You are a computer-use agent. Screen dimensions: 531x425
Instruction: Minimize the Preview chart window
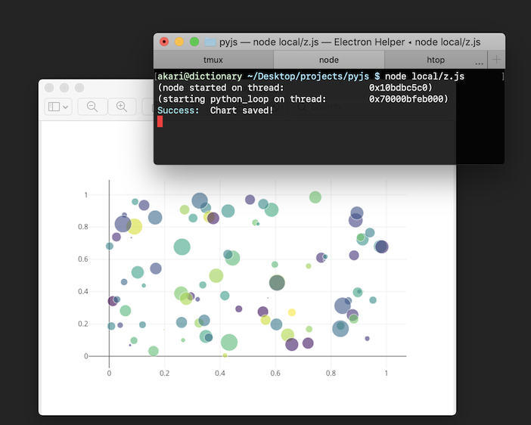(x=64, y=88)
